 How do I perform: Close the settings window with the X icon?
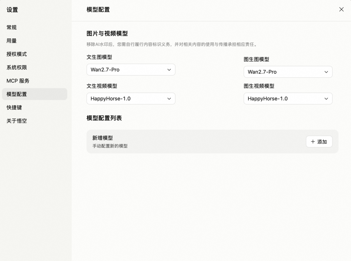point(341,10)
